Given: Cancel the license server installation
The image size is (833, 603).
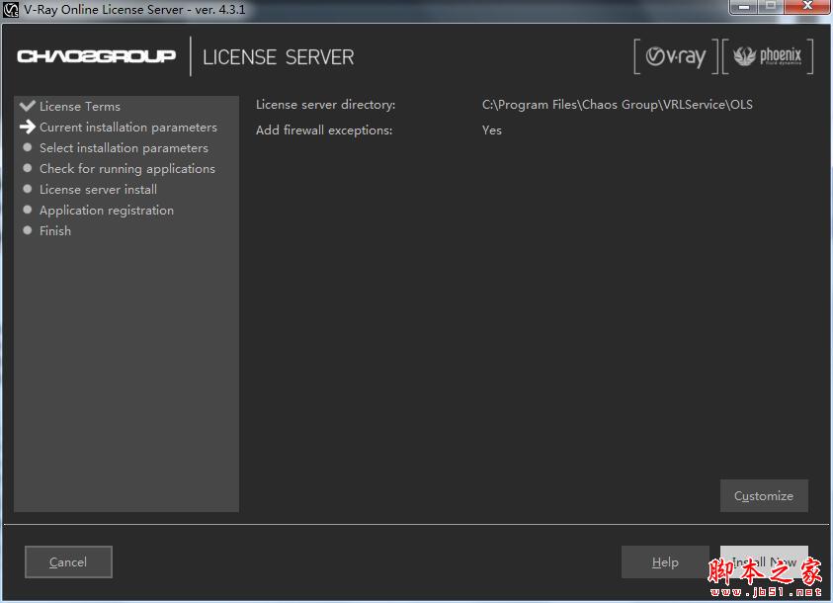Looking at the screenshot, I should pos(68,561).
